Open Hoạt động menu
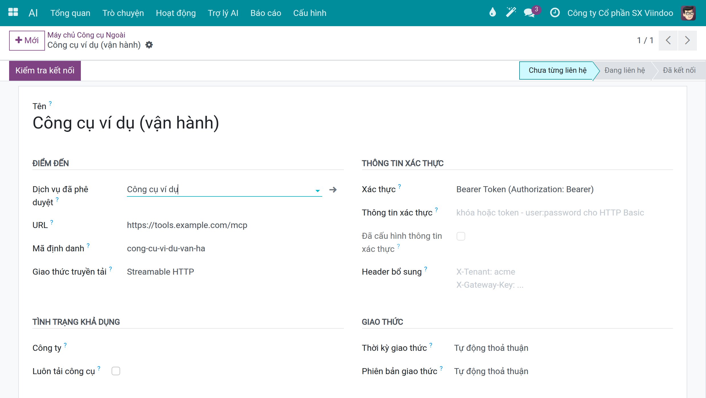 click(x=176, y=13)
